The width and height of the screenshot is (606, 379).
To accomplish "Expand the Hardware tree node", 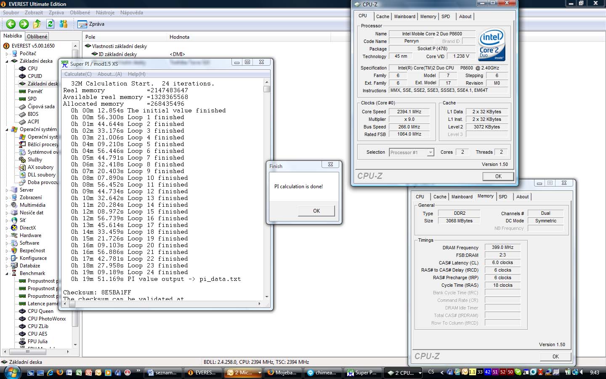I will coord(7,236).
